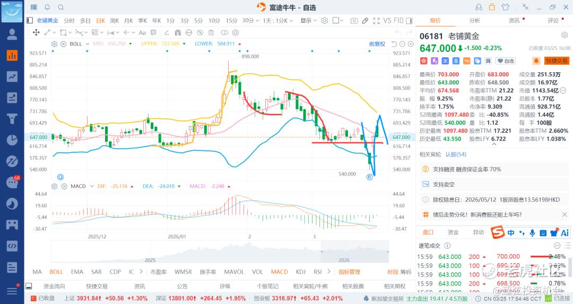Select the pencil drawing tool icon
573x304 pixels.
(x=364, y=21)
